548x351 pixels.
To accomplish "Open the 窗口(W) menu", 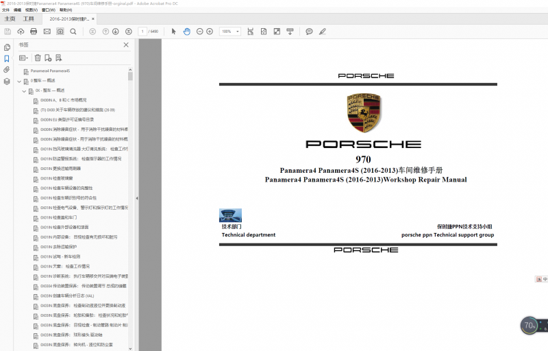I will [x=48, y=10].
